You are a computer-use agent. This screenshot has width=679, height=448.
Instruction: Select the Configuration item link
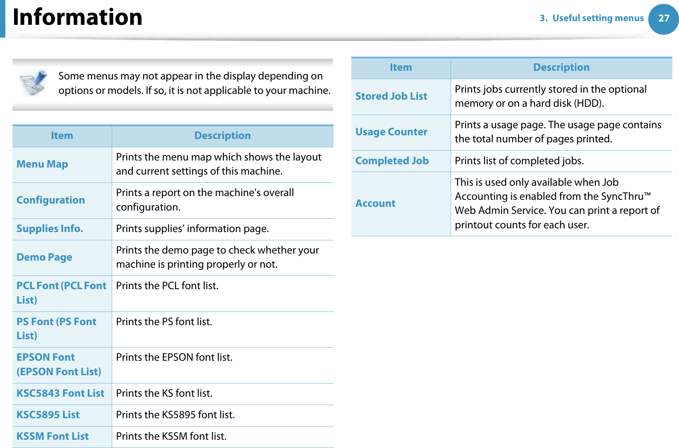50,200
